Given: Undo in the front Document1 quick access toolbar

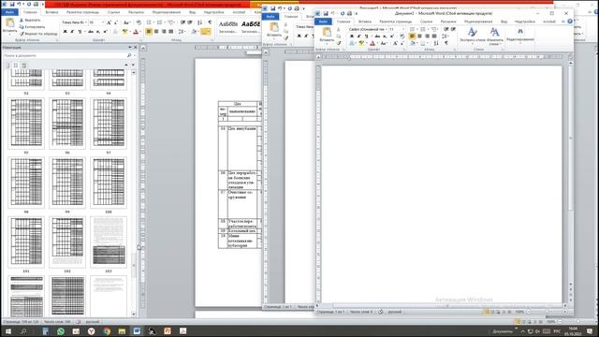Looking at the screenshot, I should click(332, 14).
